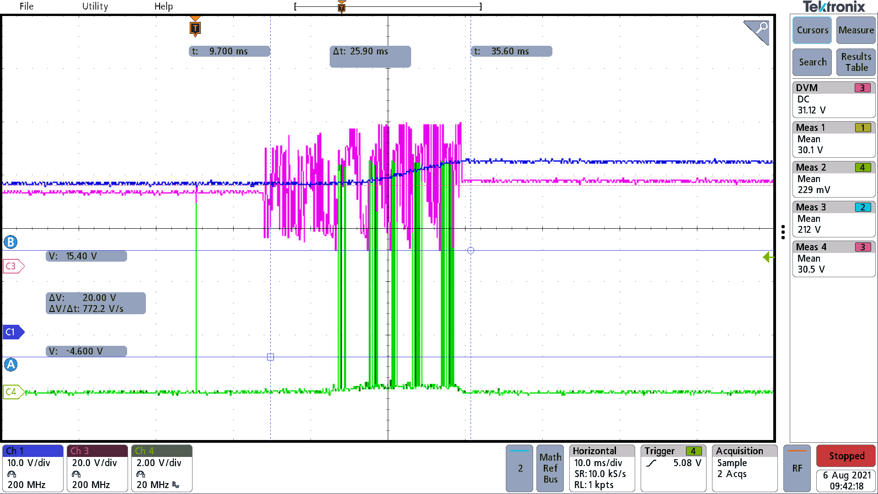Image resolution: width=878 pixels, height=494 pixels.
Task: Click the trigger level arrow on right edge
Action: pos(768,258)
